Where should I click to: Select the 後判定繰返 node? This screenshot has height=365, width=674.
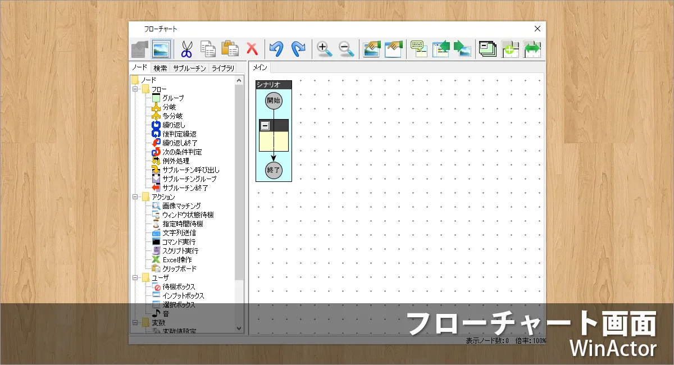(x=179, y=134)
